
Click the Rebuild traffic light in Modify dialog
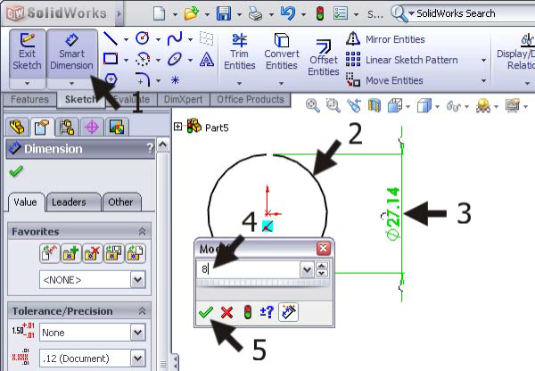point(245,312)
